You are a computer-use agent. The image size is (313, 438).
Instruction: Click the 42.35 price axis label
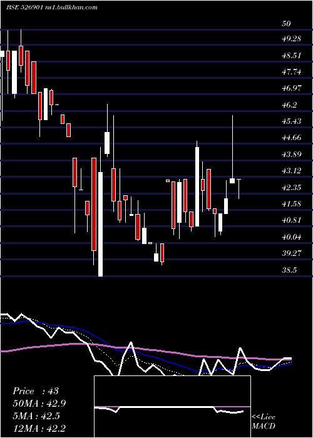292,188
